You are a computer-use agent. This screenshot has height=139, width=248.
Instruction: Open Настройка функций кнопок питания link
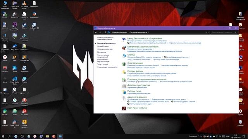coord(174,65)
